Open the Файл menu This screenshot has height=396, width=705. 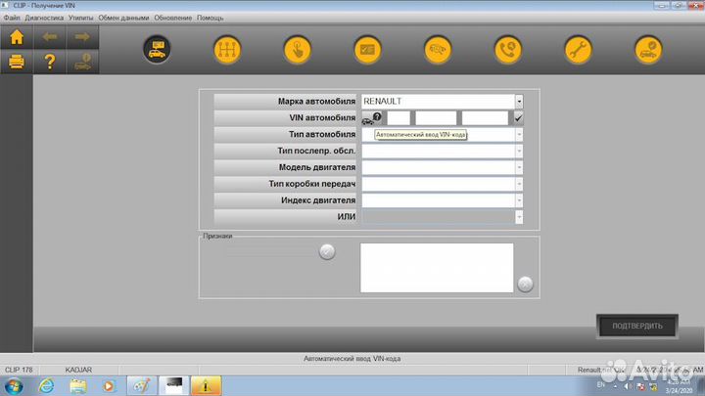12,18
